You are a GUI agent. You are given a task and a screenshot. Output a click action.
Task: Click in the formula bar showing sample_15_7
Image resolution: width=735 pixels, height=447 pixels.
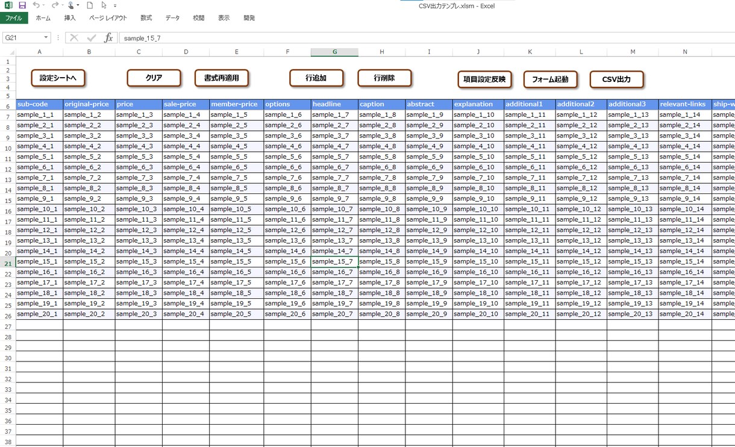click(427, 38)
